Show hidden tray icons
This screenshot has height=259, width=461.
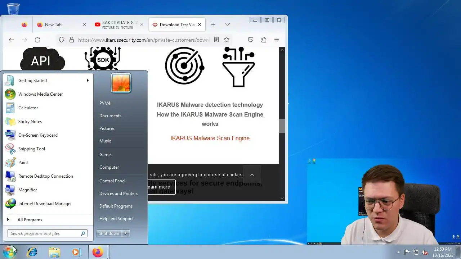click(x=398, y=252)
